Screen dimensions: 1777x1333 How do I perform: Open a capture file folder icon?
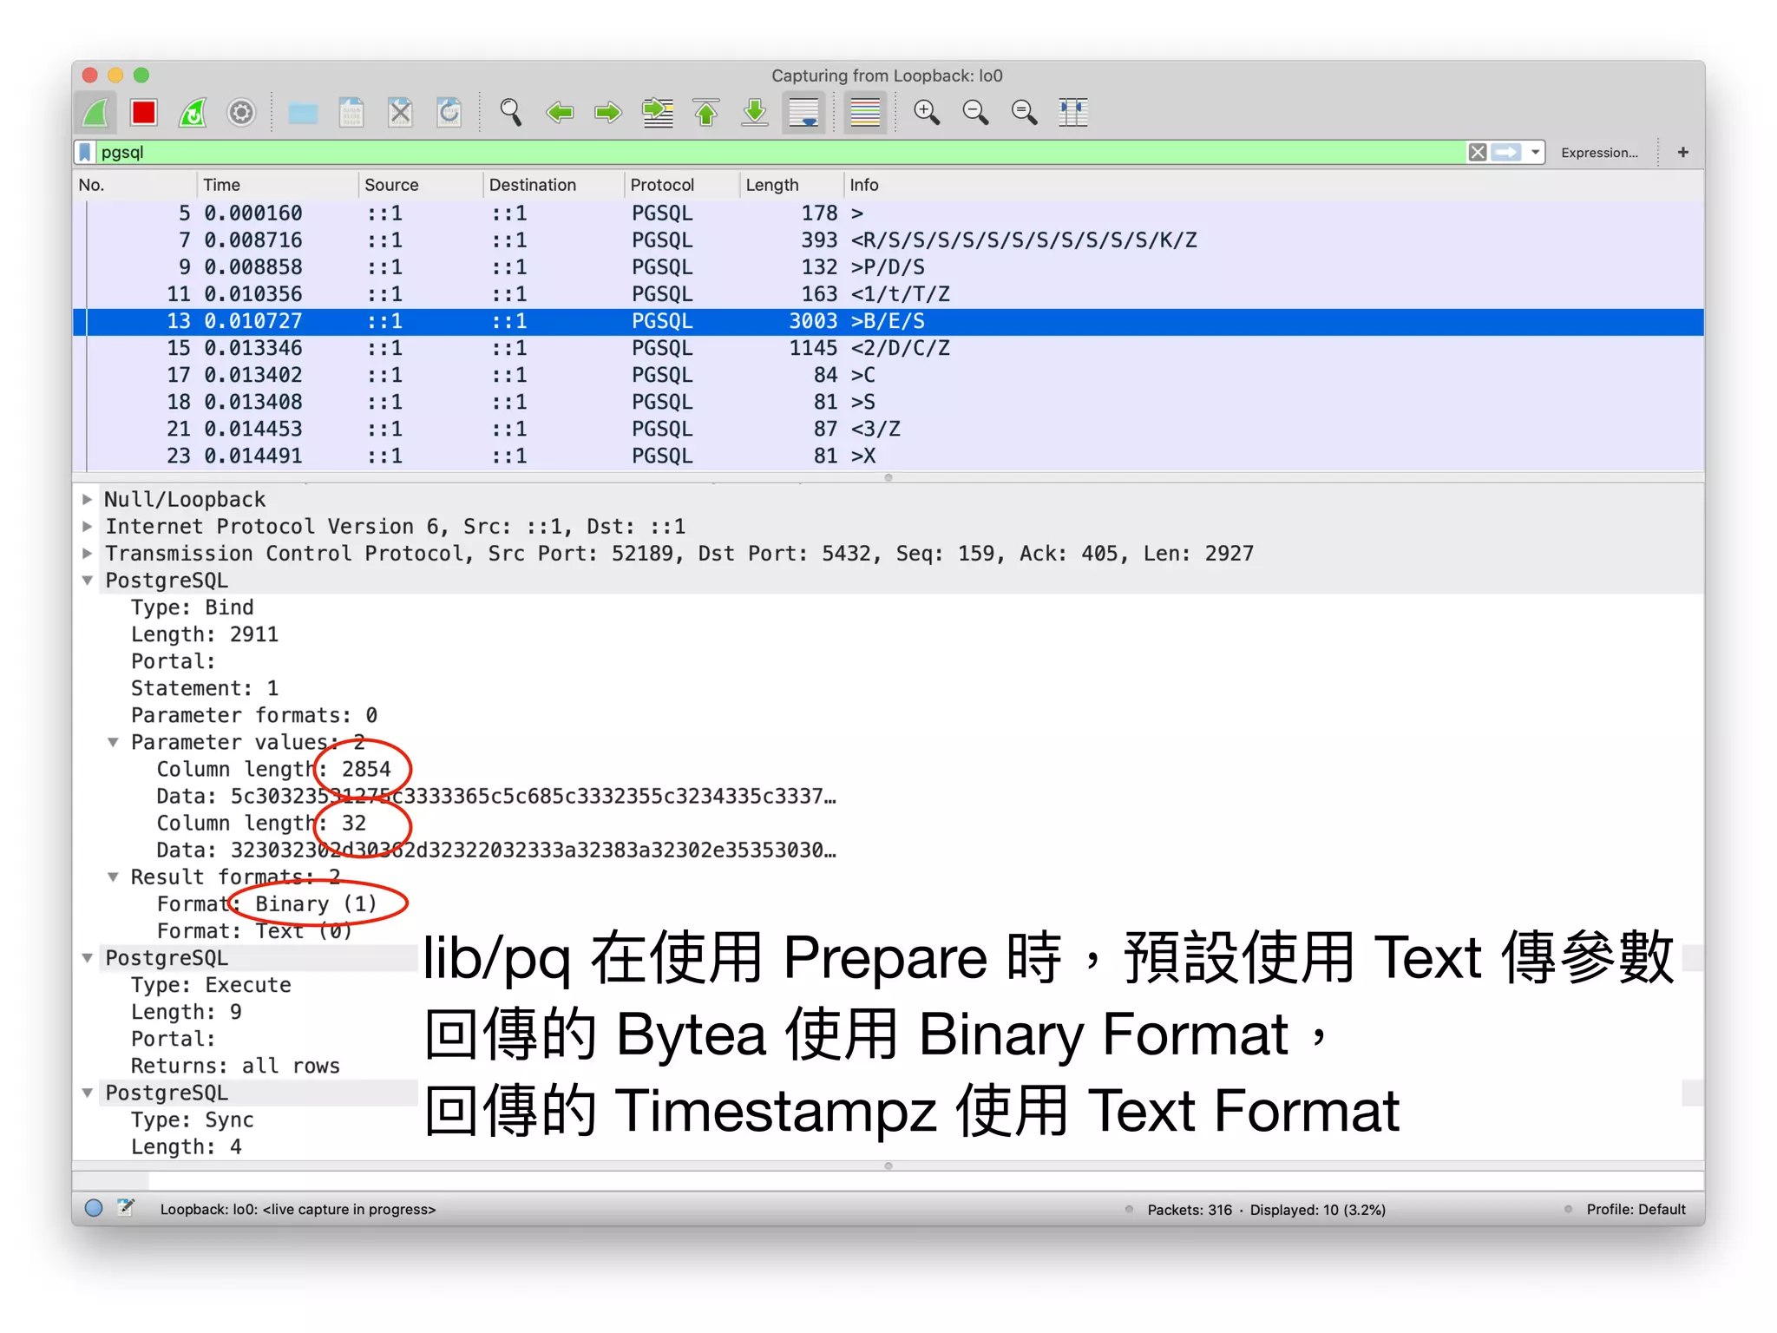pos(303,113)
